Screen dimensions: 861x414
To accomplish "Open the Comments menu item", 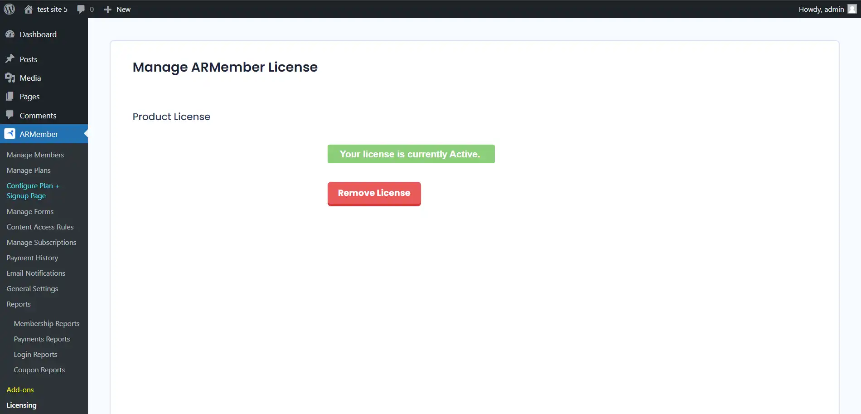I will click(x=38, y=116).
